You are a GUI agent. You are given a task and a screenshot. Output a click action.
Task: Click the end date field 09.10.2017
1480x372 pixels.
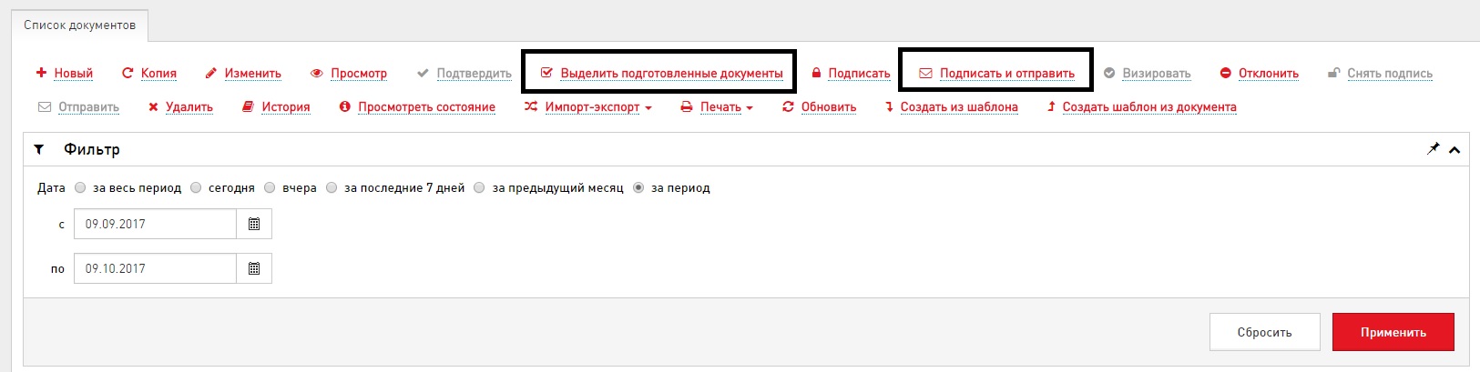pyautogui.click(x=155, y=268)
